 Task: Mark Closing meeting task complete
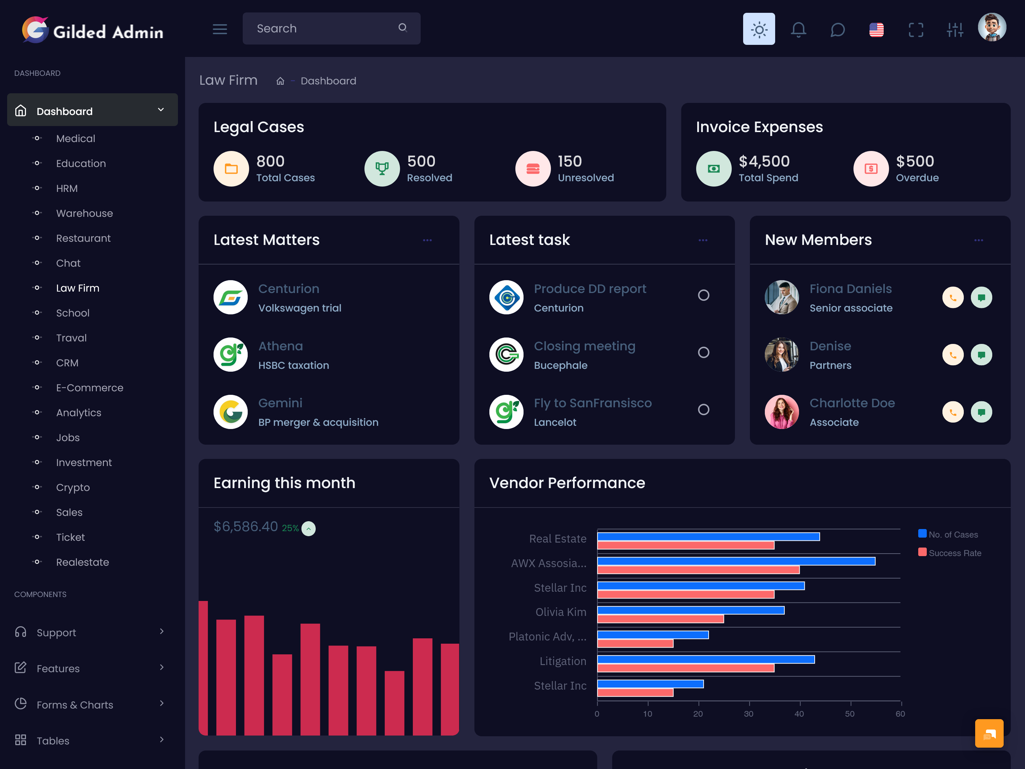703,353
